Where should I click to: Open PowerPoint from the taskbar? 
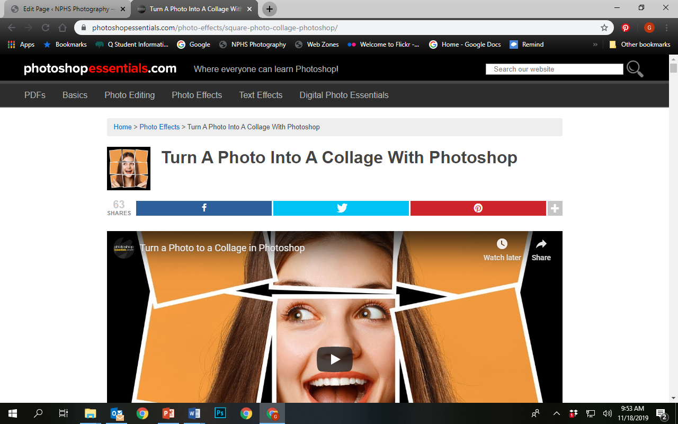point(168,413)
